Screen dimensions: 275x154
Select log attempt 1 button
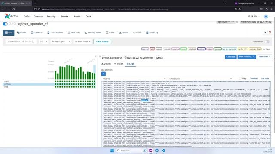104,74
